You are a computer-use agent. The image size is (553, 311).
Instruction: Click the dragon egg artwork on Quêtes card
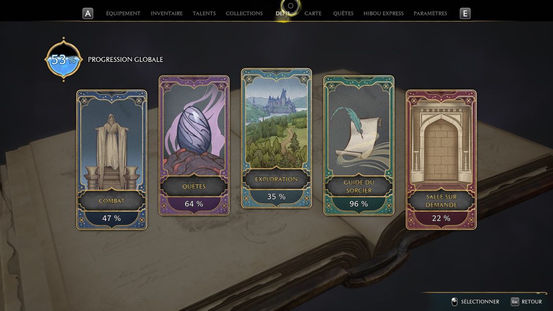click(x=193, y=131)
